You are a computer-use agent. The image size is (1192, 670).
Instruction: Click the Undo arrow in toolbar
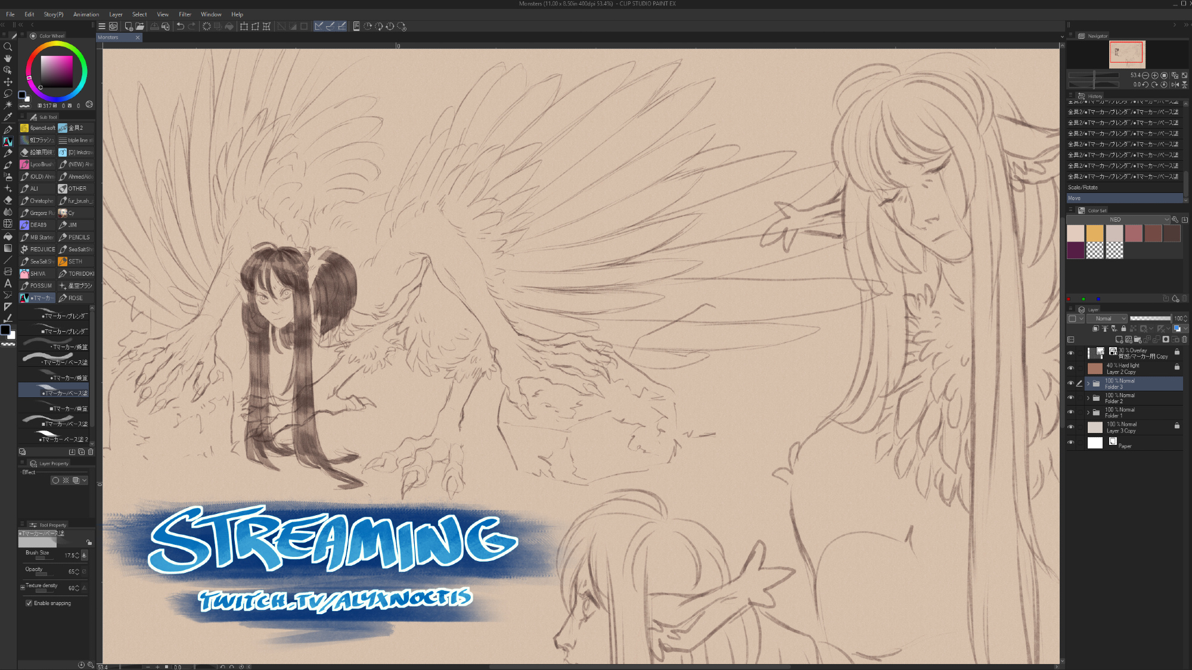click(x=180, y=26)
